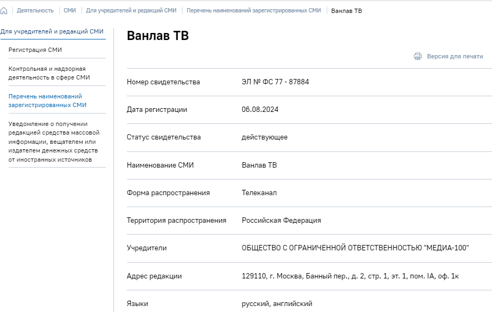Open sidebar heading Для учредителей и редакций СМИ
This screenshot has width=492, height=312.
pyautogui.click(x=52, y=31)
